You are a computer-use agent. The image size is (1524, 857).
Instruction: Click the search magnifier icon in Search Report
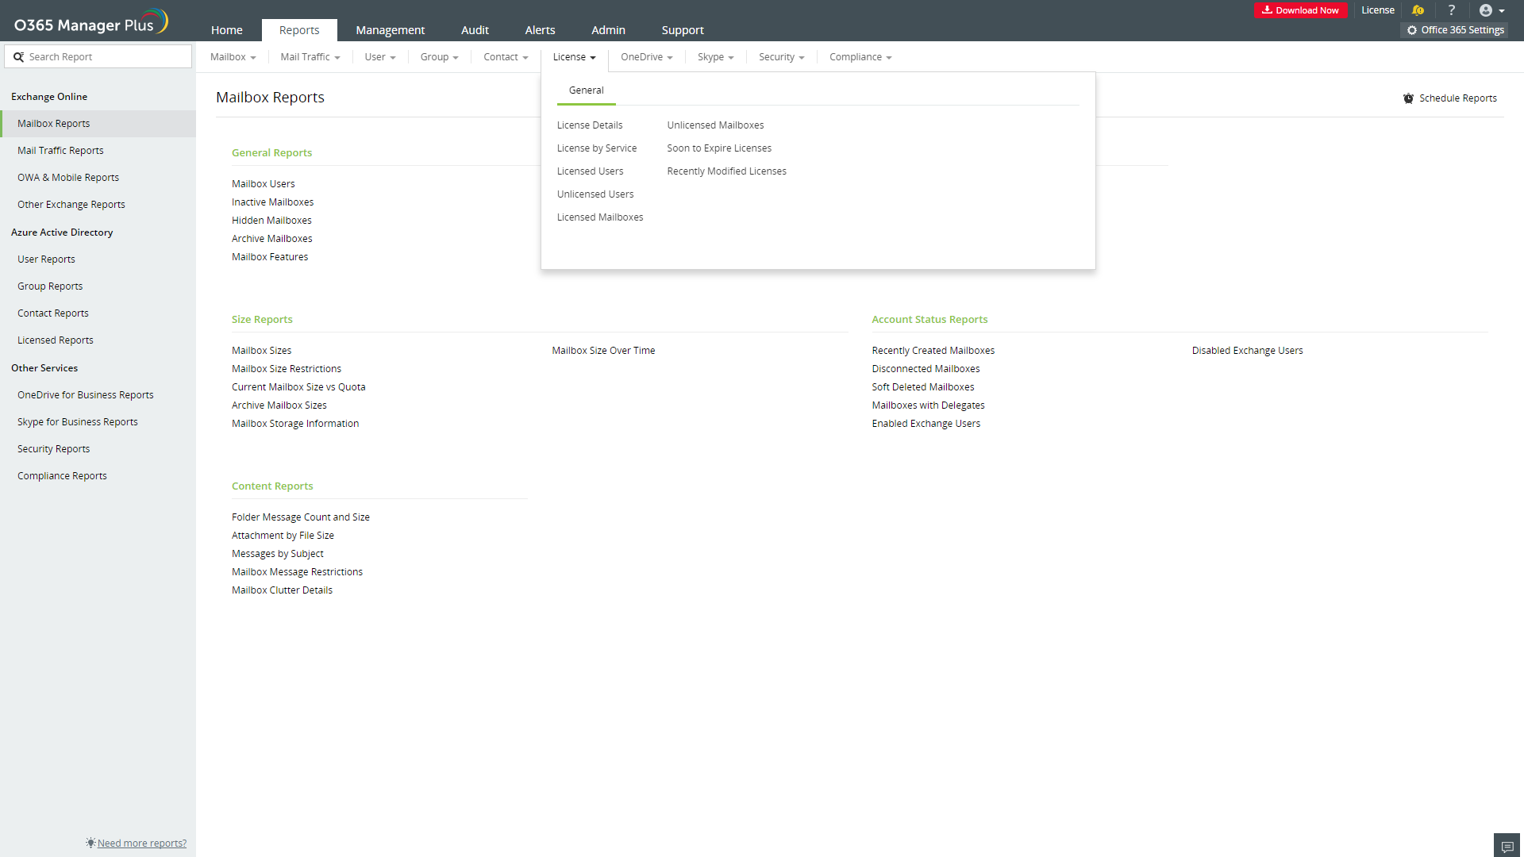(x=18, y=57)
